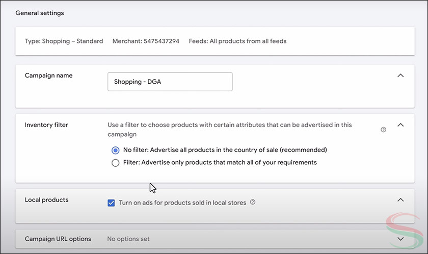Select No filter: Advertise all products

(x=115, y=150)
